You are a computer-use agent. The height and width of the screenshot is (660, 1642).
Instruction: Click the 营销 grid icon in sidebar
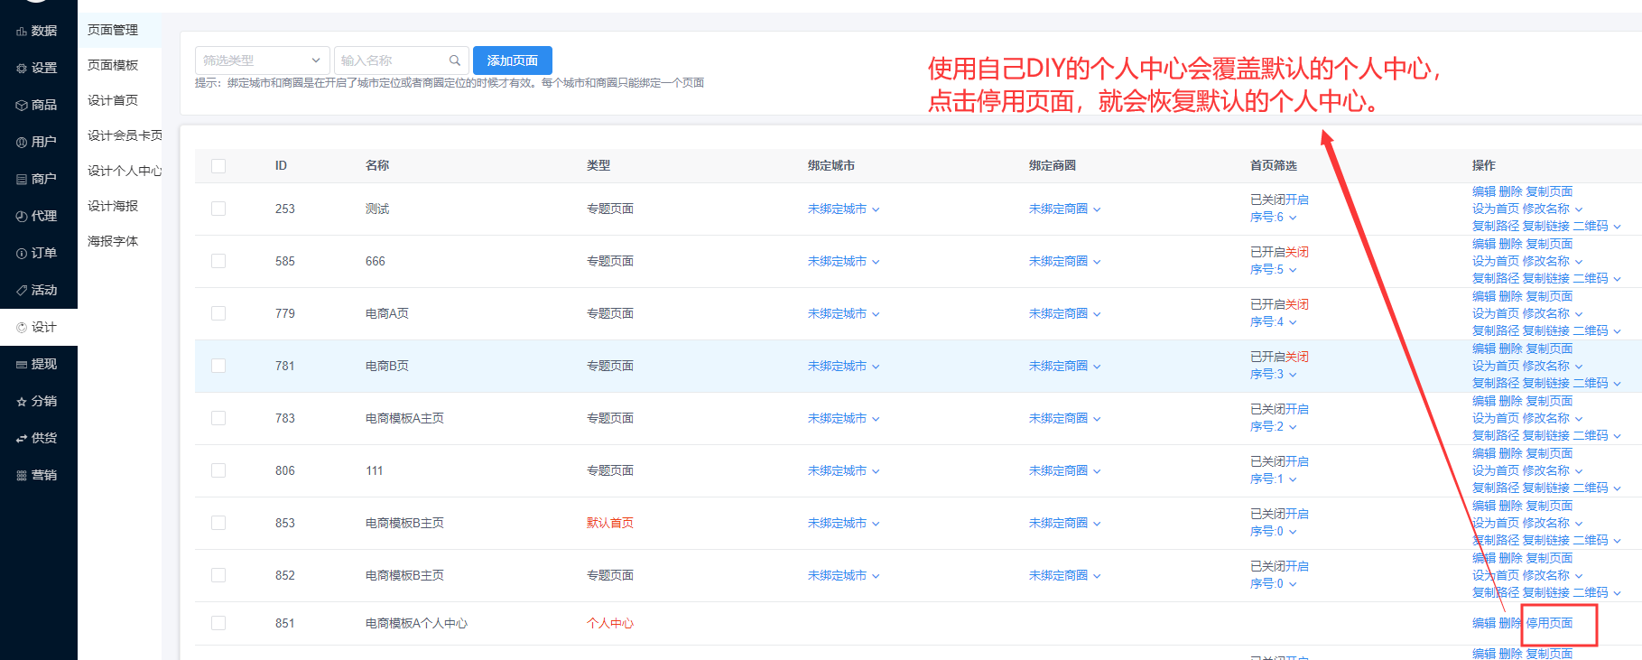(x=21, y=476)
